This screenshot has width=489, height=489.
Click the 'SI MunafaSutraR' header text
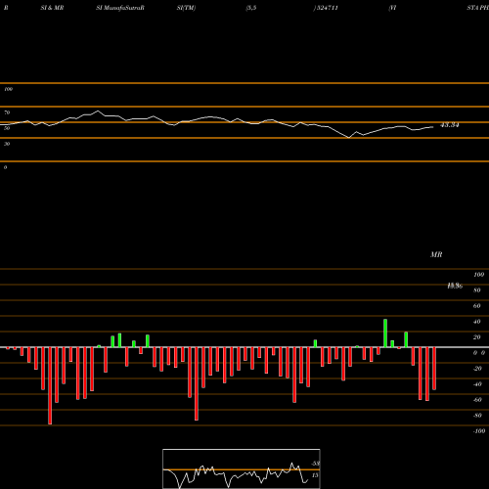[x=120, y=8]
